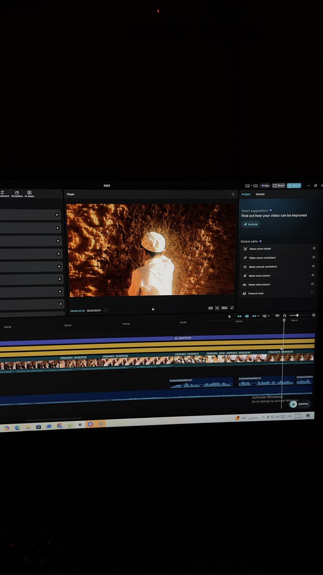Click the timeline zoom out minus icon
The height and width of the screenshot is (575, 323).
point(285,315)
